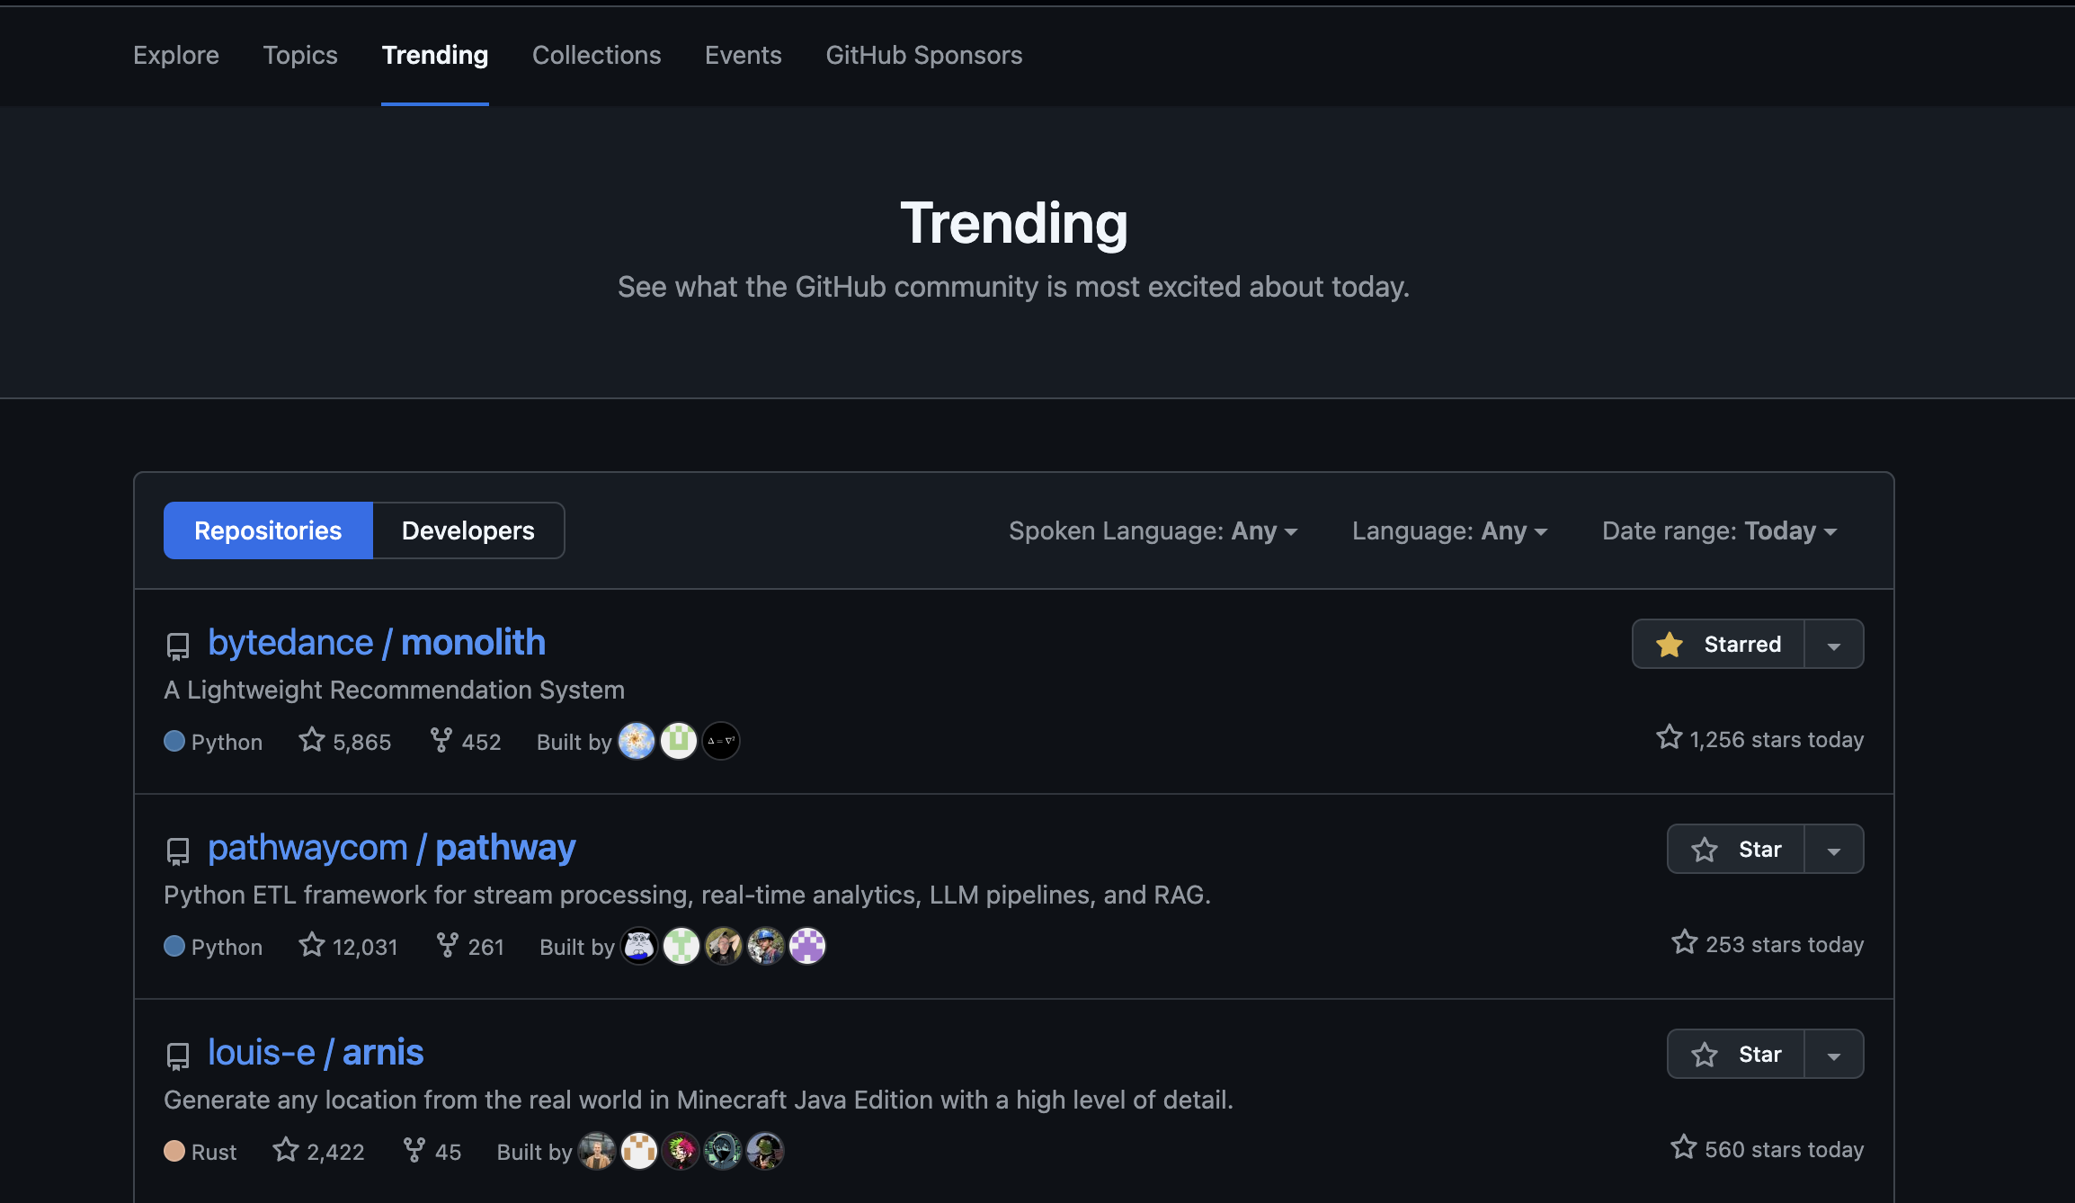The width and height of the screenshot is (2075, 1203).
Task: Open the purple checkered contributor avatar for pathway
Action: pyautogui.click(x=807, y=946)
